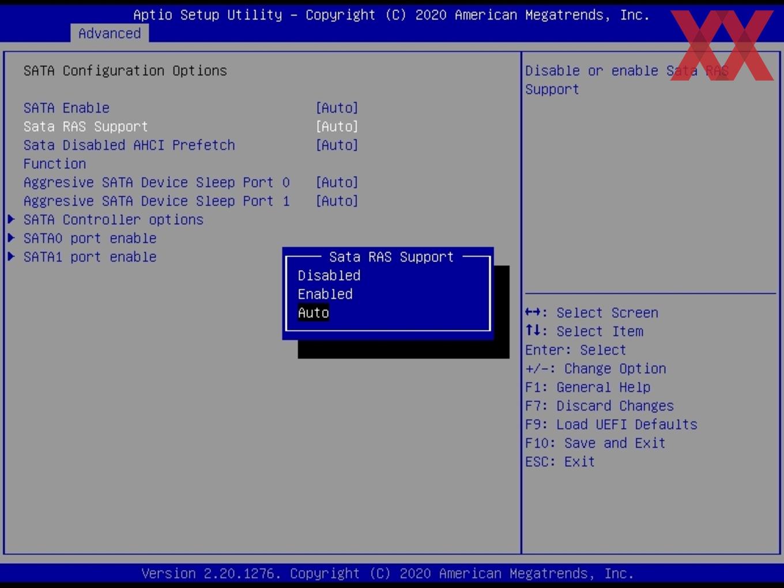This screenshot has width=784, height=588.
Task: Expand the SATA1 port enable arrow
Action: [x=11, y=257]
